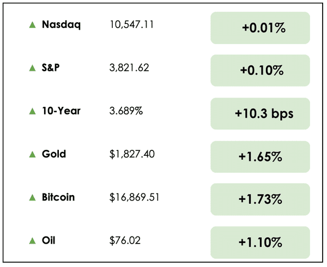Click the green triangle next to Gold

(x=32, y=154)
